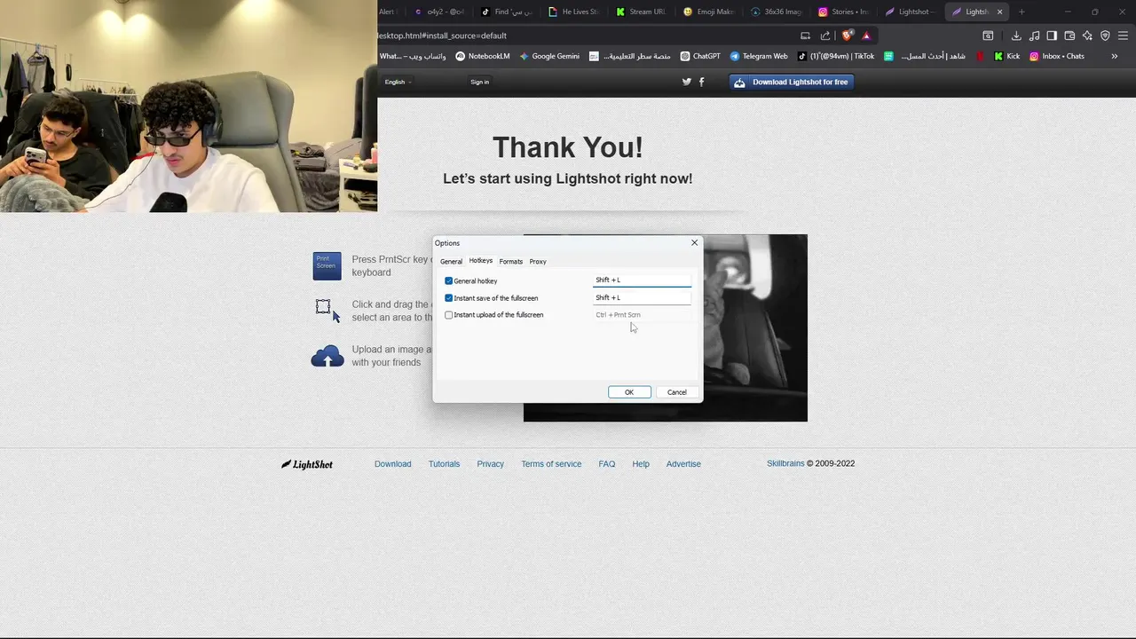Open the Download footer link
This screenshot has width=1136, height=639.
[x=392, y=464]
